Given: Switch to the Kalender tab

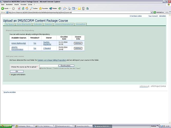Looking at the screenshot, I should (x=38, y=24).
